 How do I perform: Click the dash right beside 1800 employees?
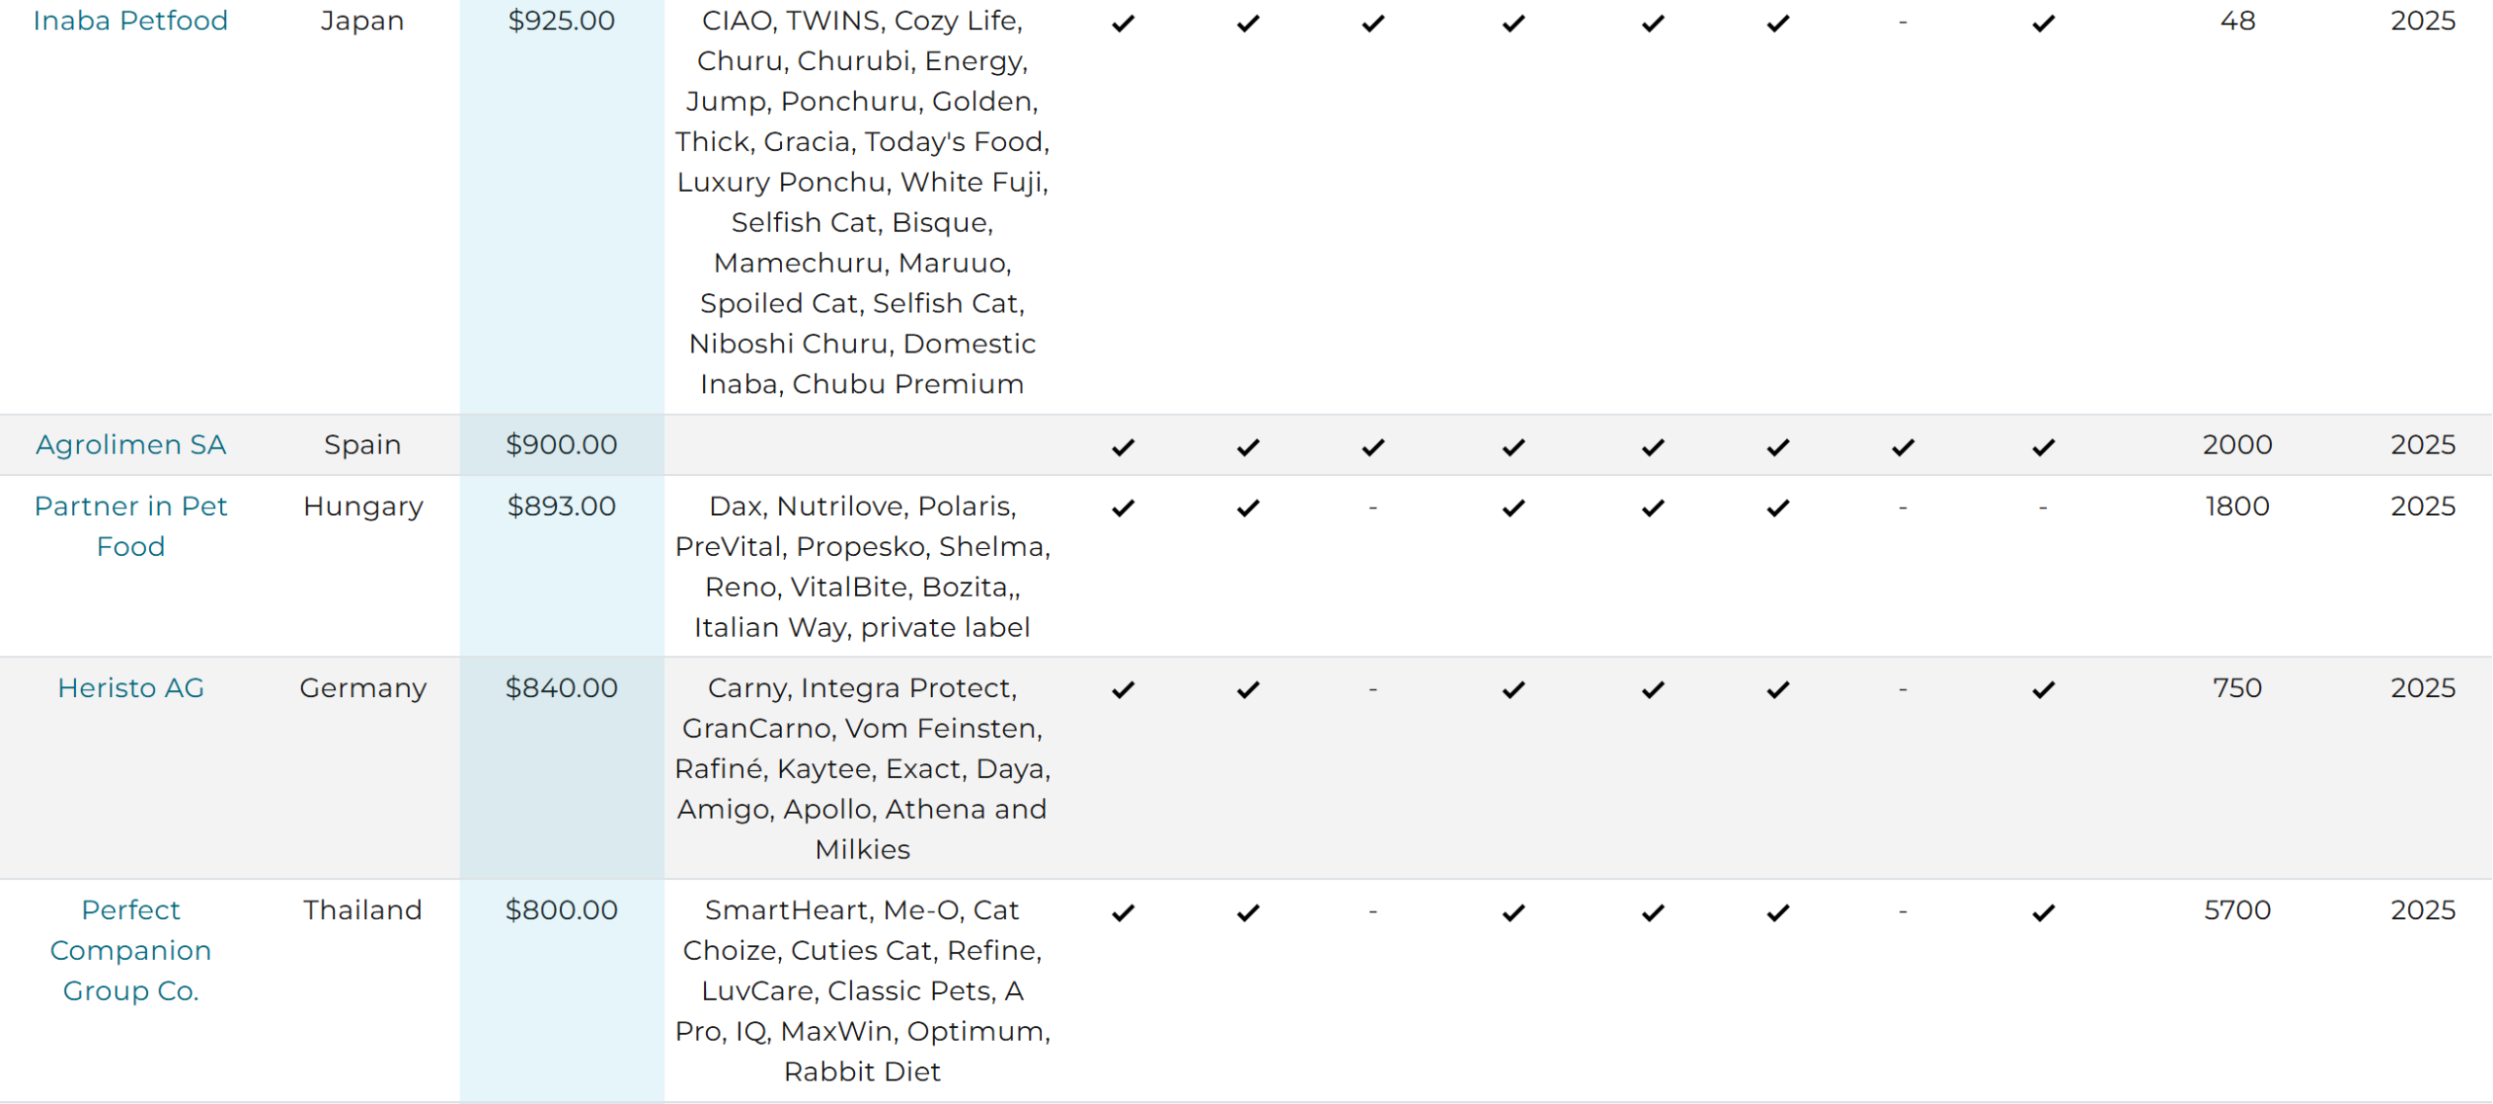pos(2043,507)
